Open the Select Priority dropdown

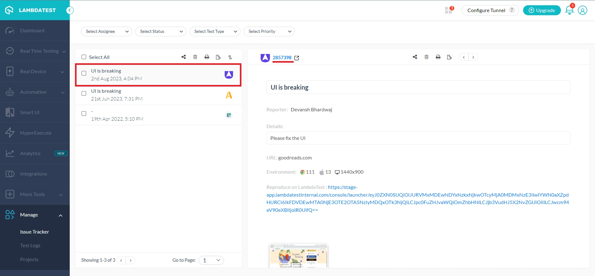pos(269,32)
